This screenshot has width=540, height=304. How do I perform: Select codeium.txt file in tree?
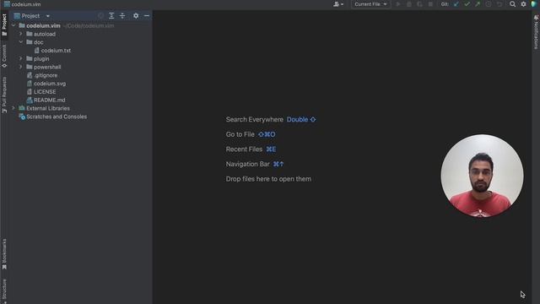[52, 51]
